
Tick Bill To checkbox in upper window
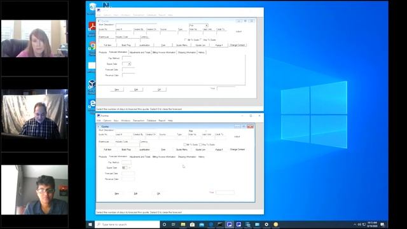(185, 39)
